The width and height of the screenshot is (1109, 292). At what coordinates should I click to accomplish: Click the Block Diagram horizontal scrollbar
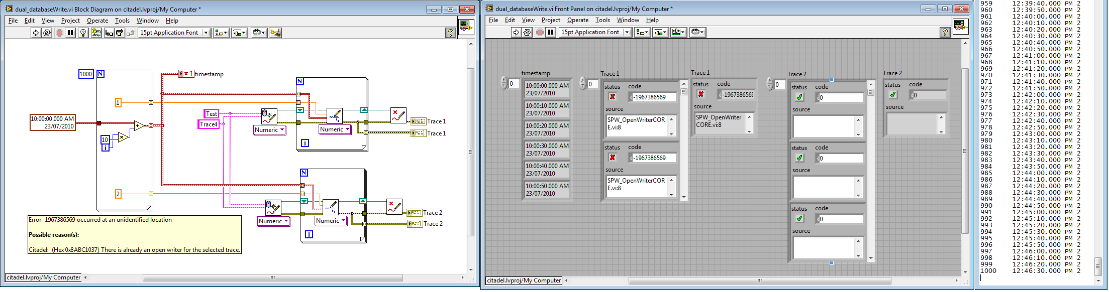click(273, 277)
